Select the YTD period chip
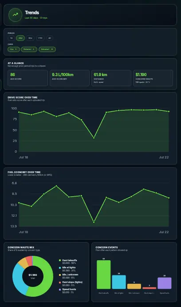 40,38
